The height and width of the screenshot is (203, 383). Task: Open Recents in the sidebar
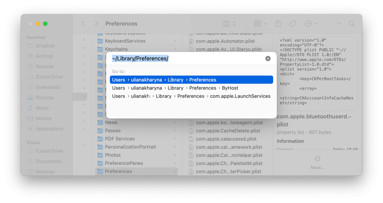coord(40,66)
